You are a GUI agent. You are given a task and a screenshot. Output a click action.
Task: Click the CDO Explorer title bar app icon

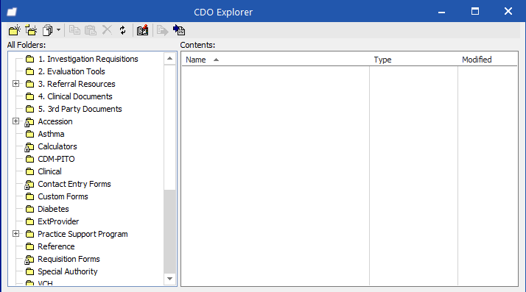coord(12,12)
